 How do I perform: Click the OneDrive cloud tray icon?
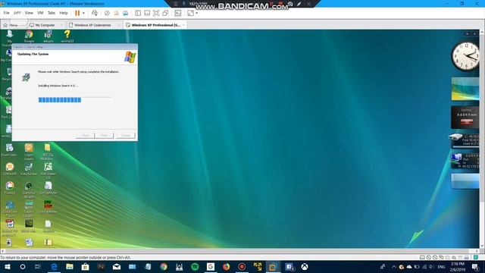(409, 266)
